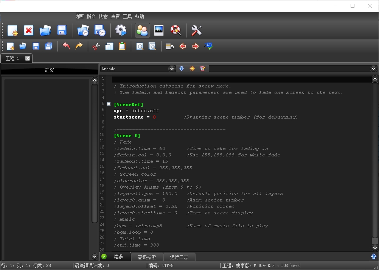
Task: Click the run/compile gear icon
Action: click(x=121, y=30)
